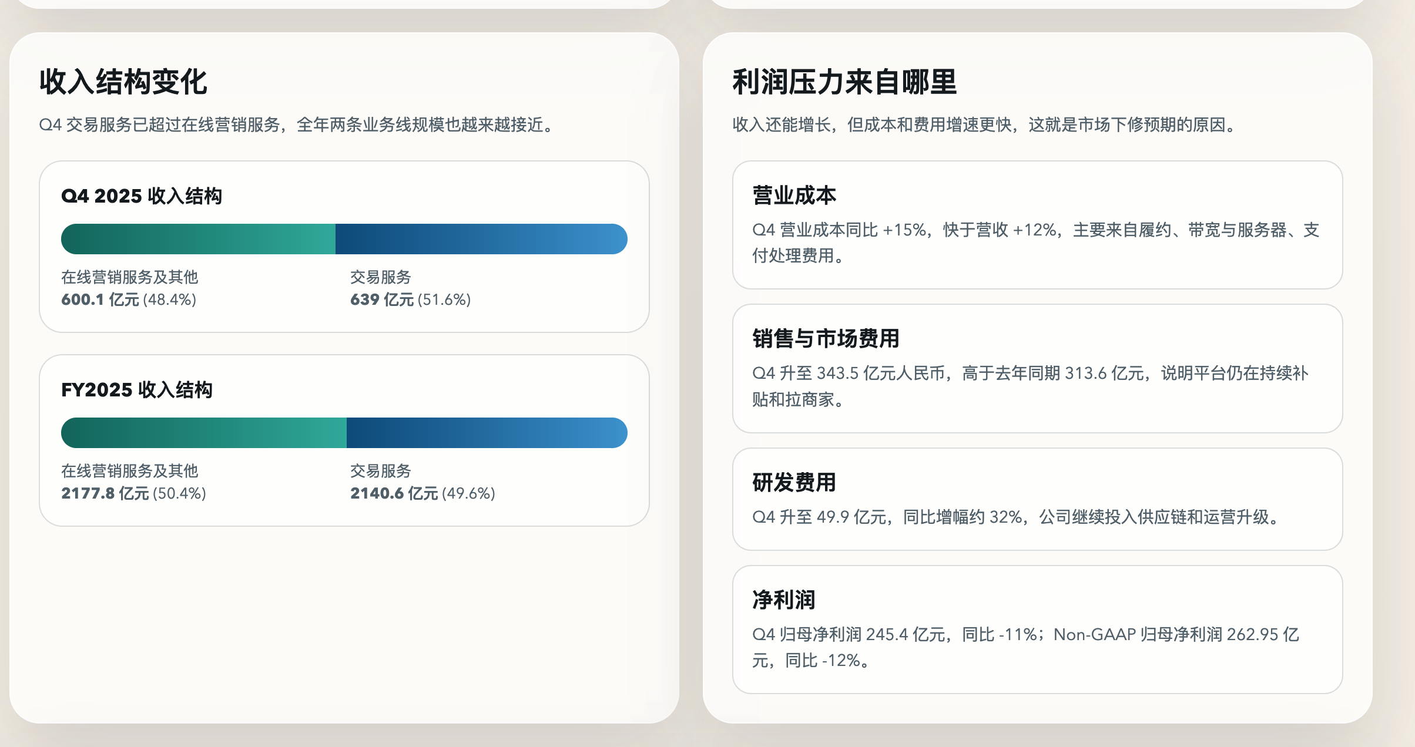
Task: Click the 利润压力来自哪里 heading
Action: pyautogui.click(x=844, y=82)
